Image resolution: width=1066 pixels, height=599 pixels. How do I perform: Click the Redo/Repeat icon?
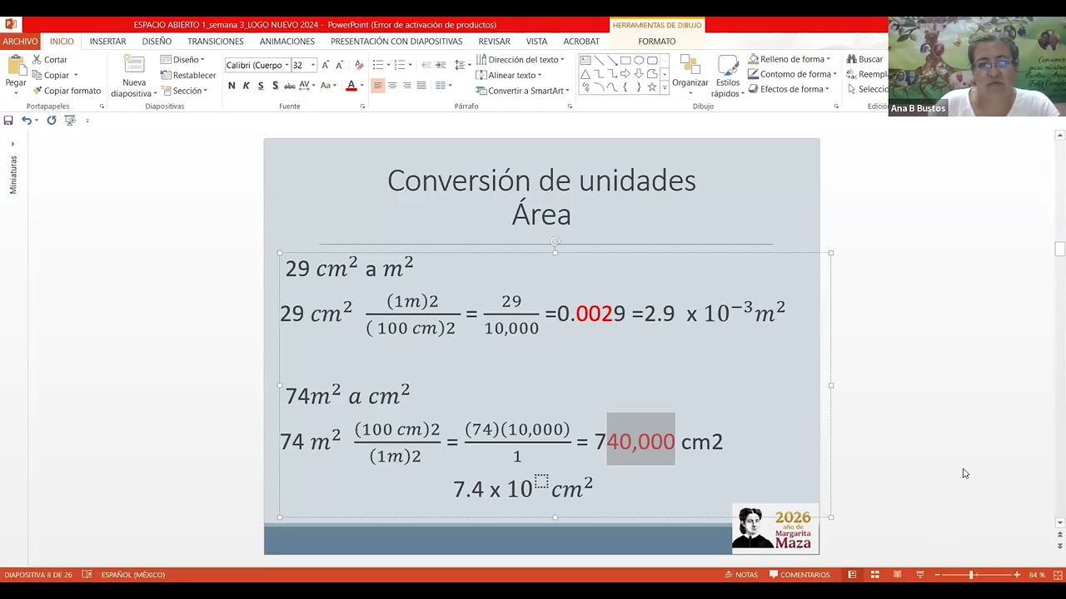[52, 121]
